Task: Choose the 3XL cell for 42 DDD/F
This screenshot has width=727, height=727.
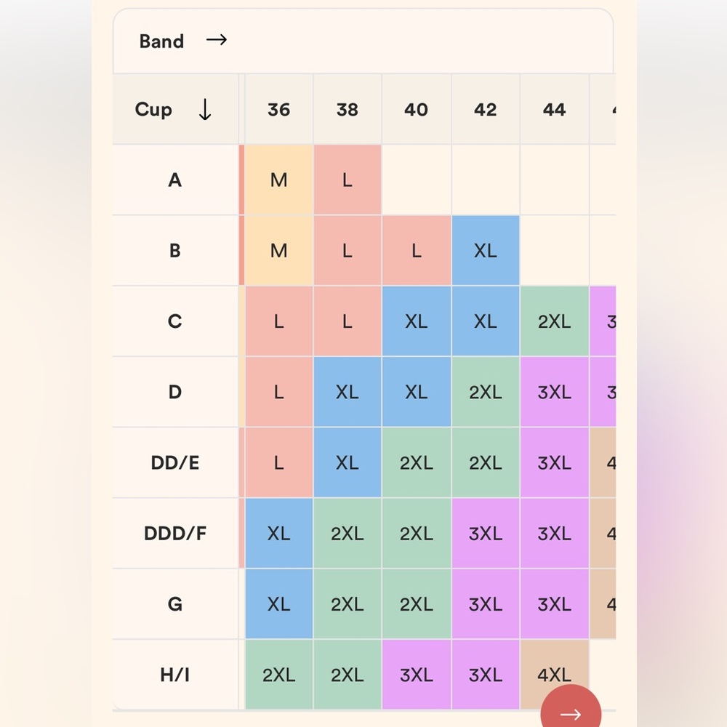Action: point(486,533)
